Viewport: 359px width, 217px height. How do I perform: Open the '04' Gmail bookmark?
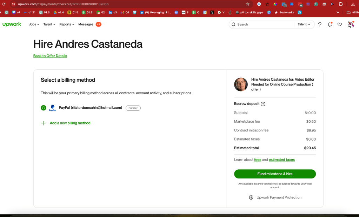[125, 12]
